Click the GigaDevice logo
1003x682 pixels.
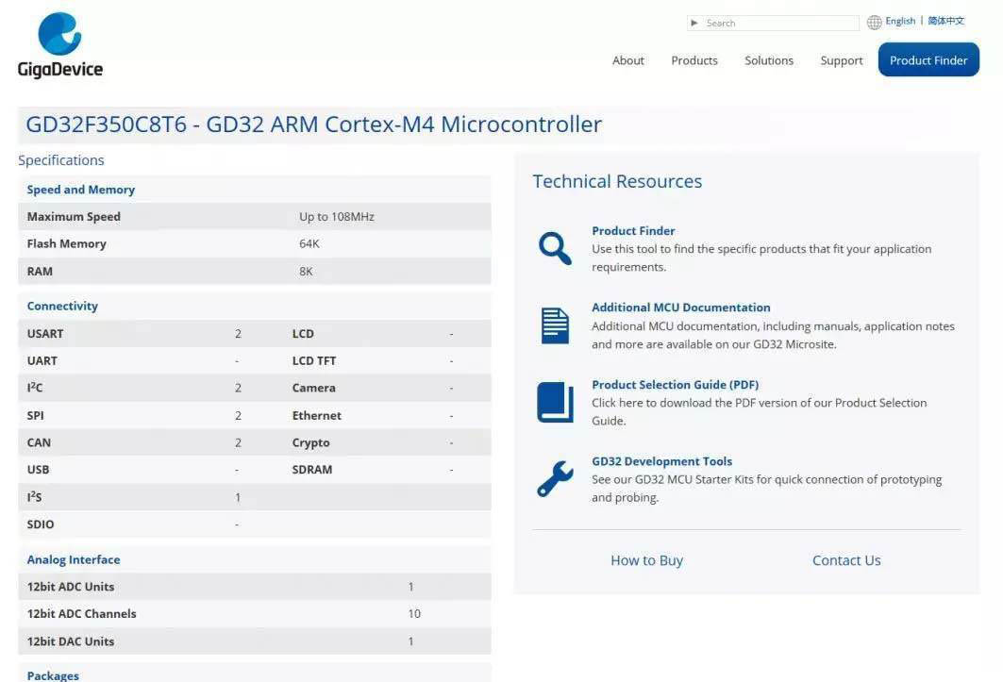point(60,44)
